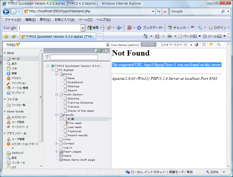Open the お気に入り(A) menu

click(x=64, y=20)
